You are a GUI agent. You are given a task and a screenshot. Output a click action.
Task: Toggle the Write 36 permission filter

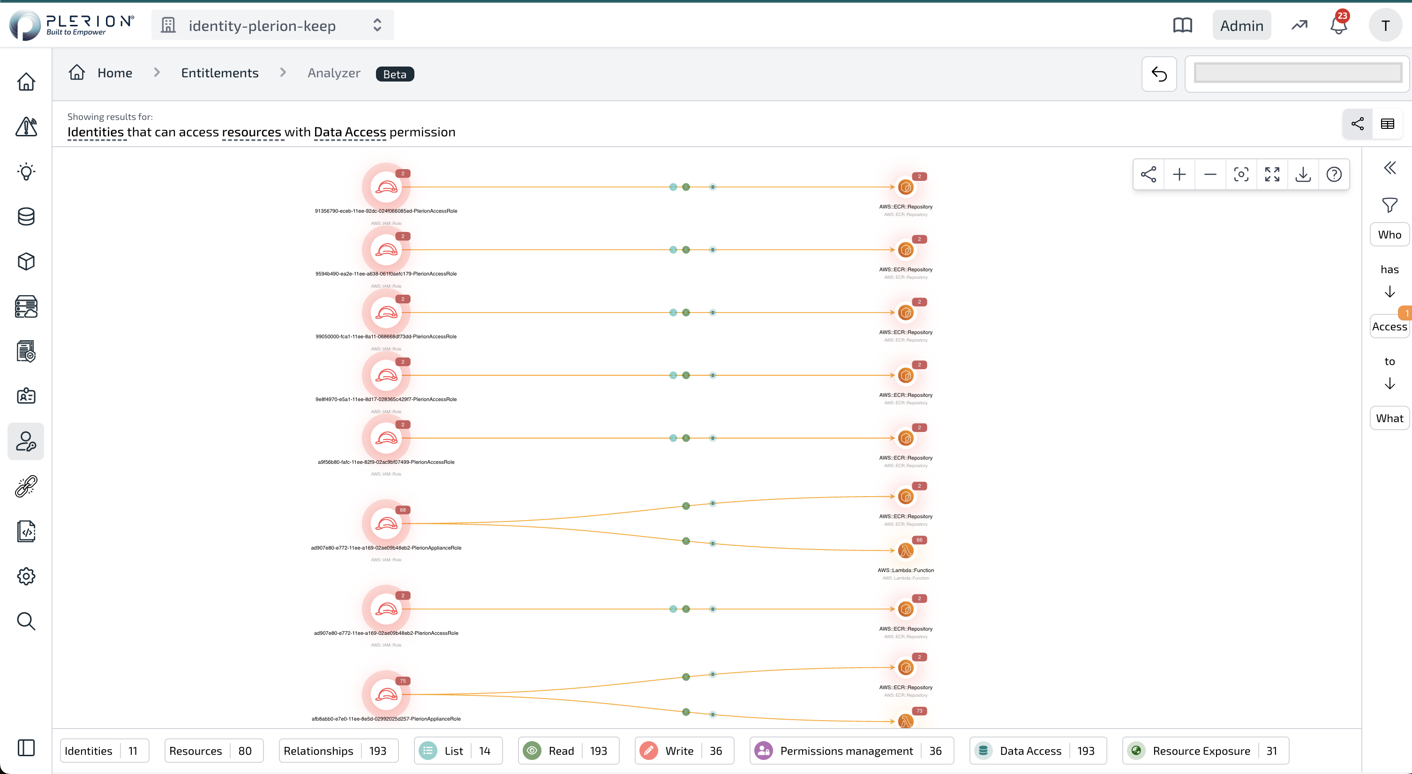pos(684,751)
